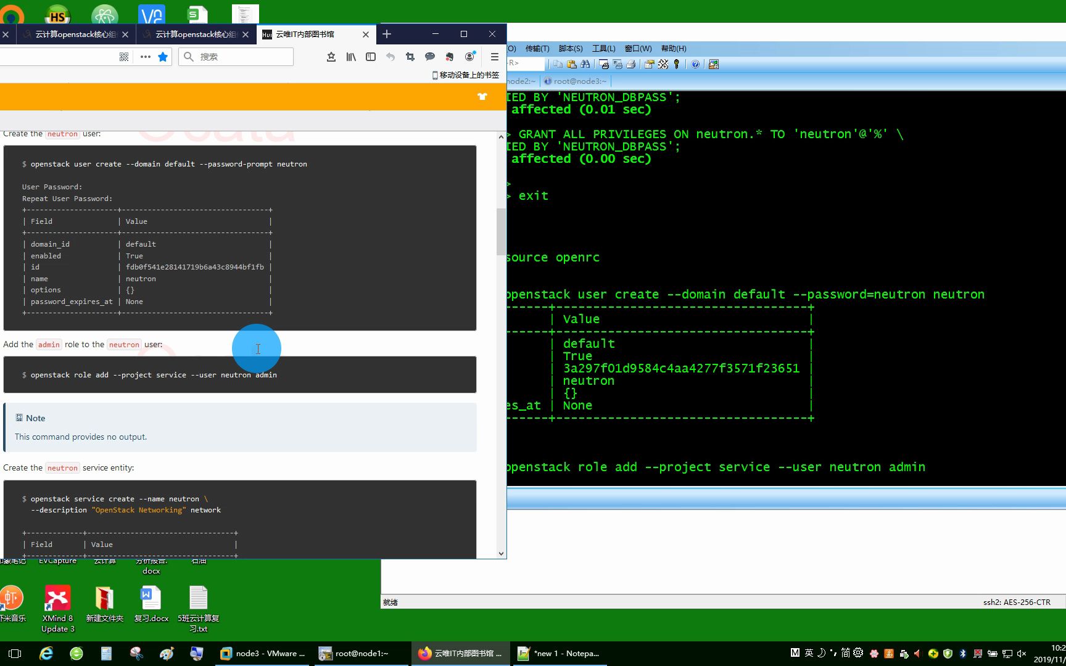Launch Internet Explorer from taskbar

(x=46, y=654)
